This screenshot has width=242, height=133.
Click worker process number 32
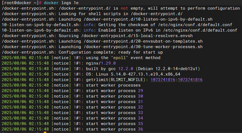coord(141,107)
